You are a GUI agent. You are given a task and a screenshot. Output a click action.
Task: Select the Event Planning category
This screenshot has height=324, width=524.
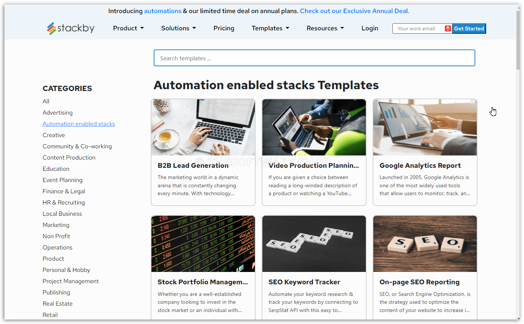point(63,180)
